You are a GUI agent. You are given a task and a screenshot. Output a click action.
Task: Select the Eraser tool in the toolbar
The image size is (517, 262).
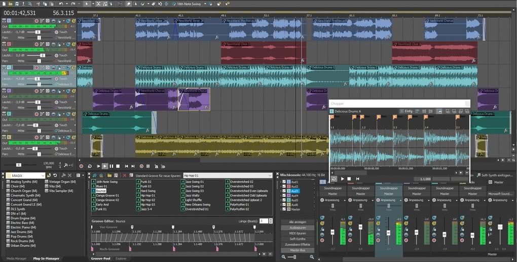click(154, 4)
